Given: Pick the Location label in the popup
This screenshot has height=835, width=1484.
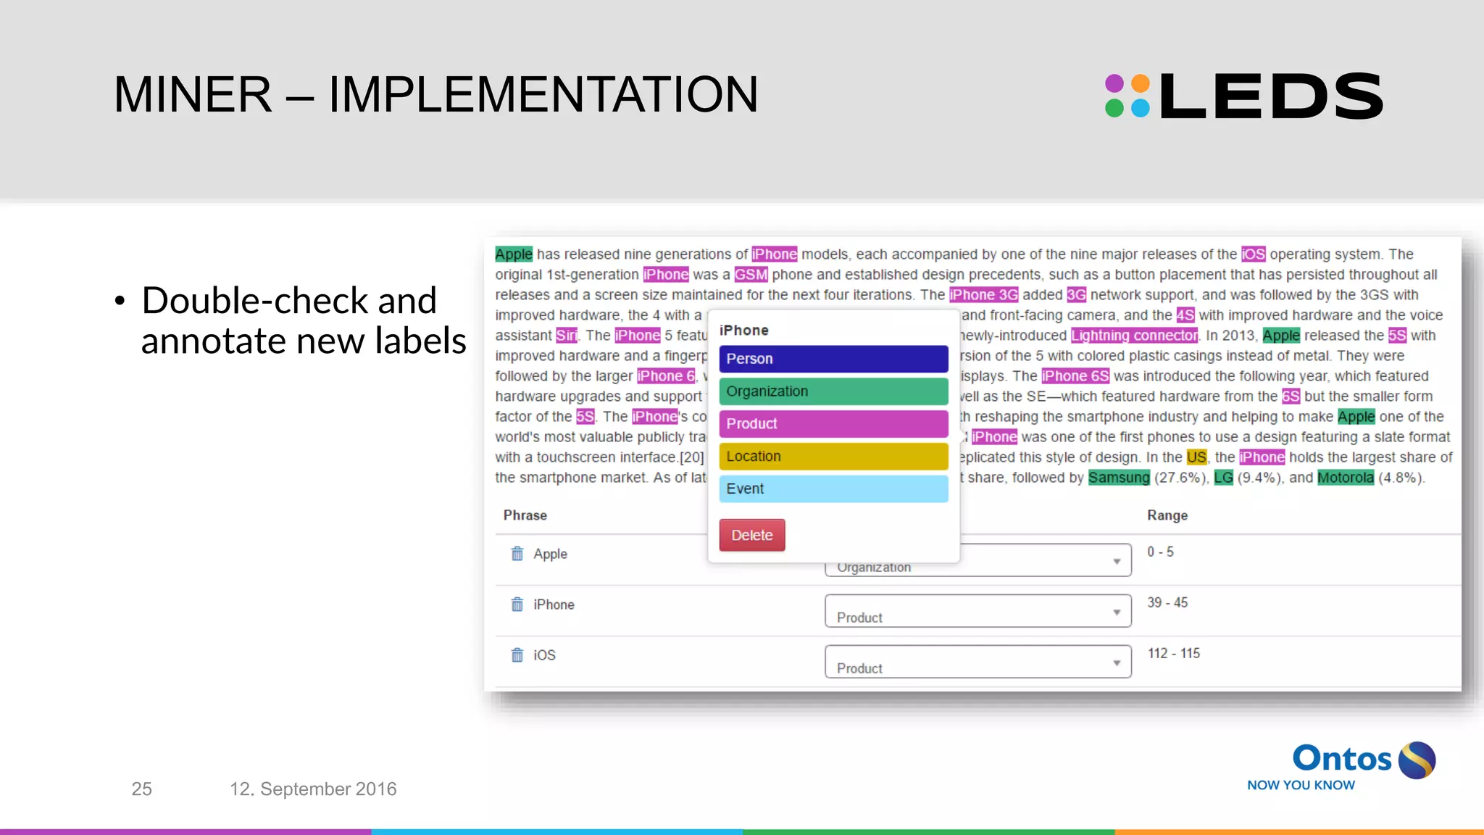Looking at the screenshot, I should pyautogui.click(x=833, y=457).
